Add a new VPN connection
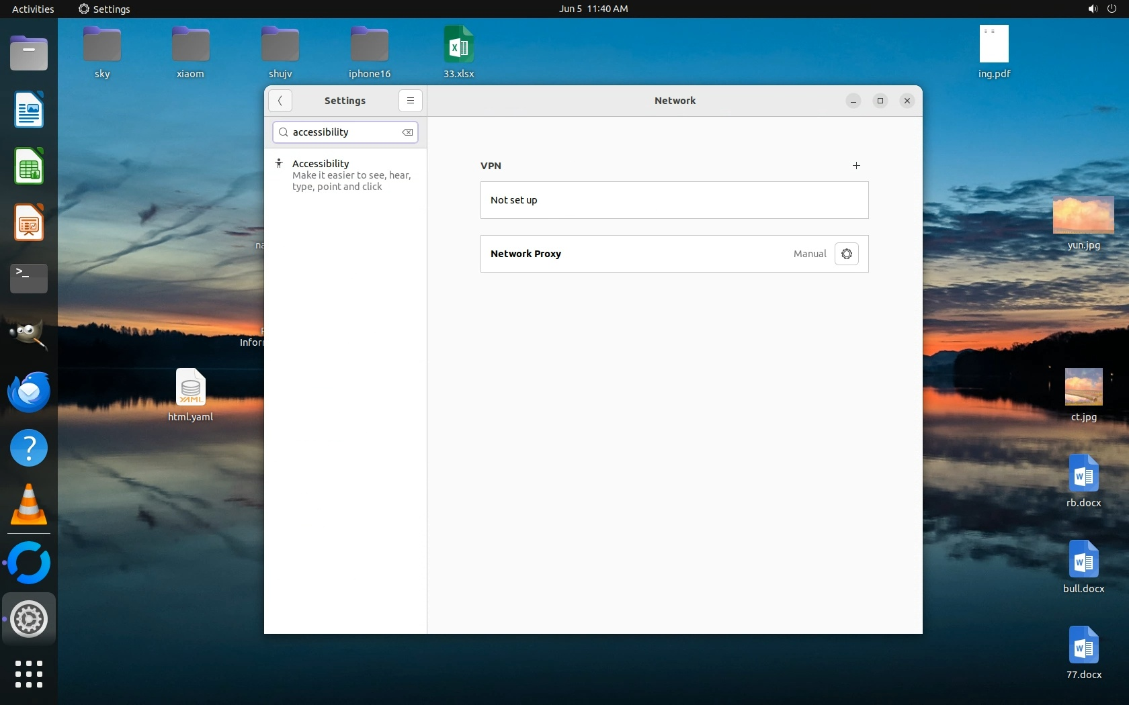Image resolution: width=1129 pixels, height=705 pixels. pyautogui.click(x=856, y=166)
